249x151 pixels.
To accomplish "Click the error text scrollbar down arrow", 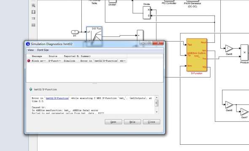I will (x=157, y=112).
